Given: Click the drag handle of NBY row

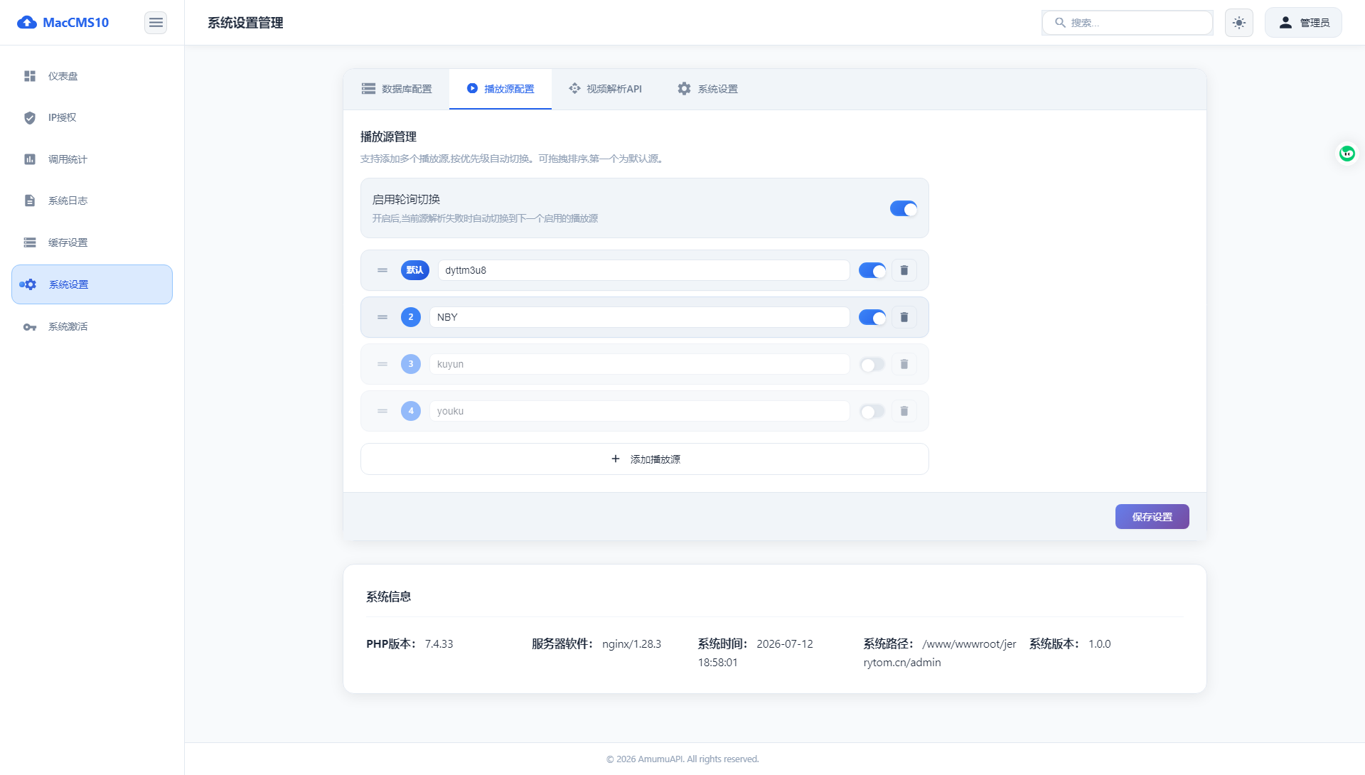Looking at the screenshot, I should 382,317.
